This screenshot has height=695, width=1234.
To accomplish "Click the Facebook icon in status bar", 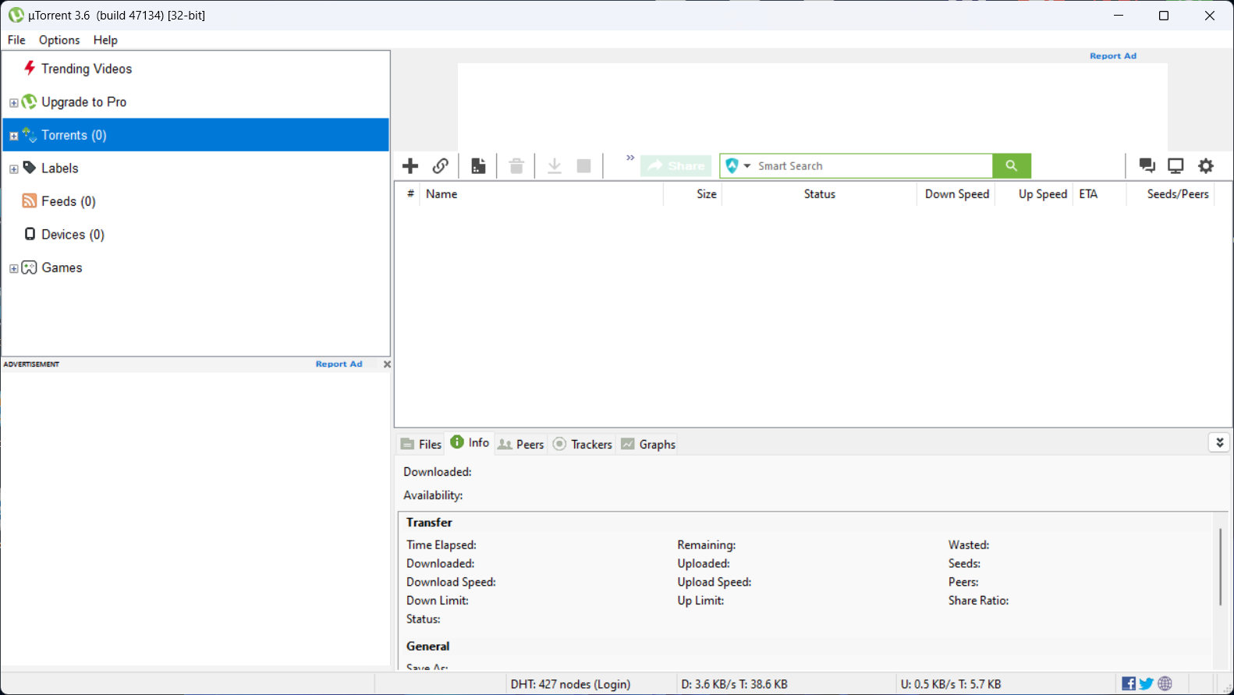I will [1129, 684].
